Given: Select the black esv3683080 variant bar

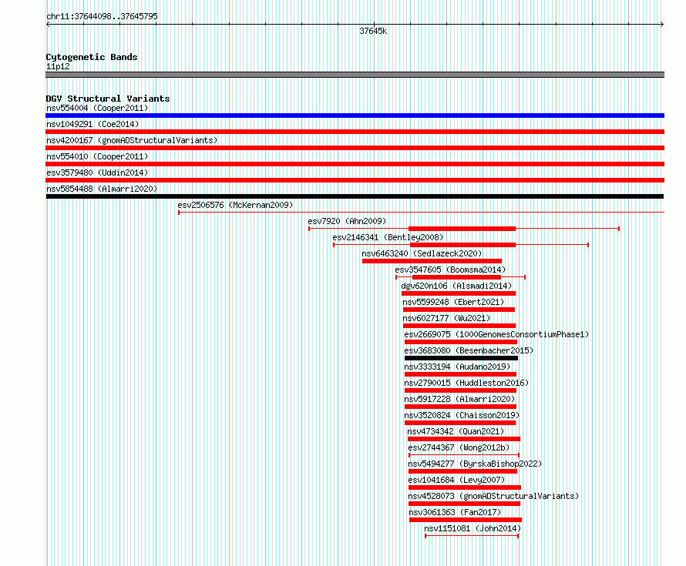Looking at the screenshot, I should tap(461, 358).
